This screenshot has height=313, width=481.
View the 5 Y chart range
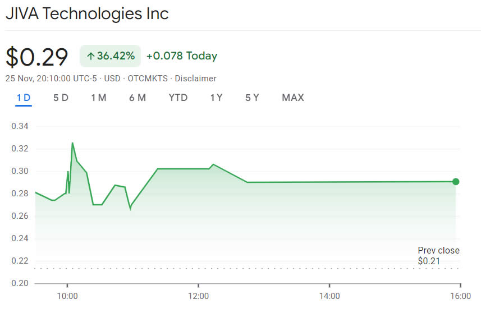(252, 98)
